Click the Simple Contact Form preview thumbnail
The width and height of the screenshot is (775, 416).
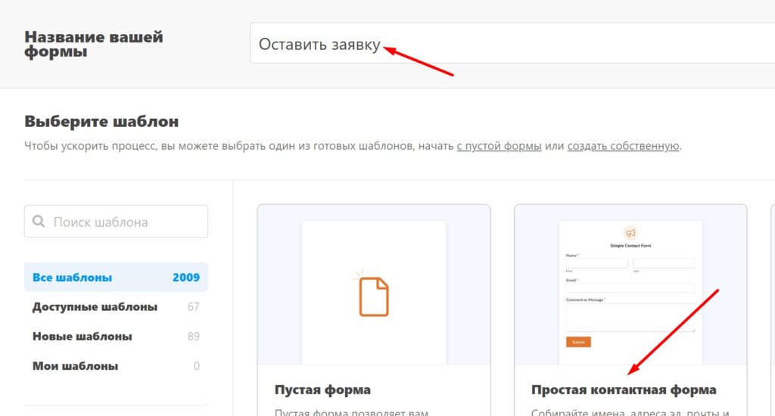pos(630,293)
